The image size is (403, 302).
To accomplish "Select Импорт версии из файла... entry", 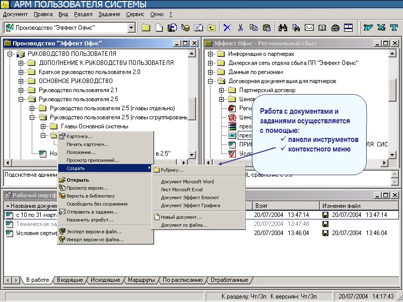I will tap(106, 240).
